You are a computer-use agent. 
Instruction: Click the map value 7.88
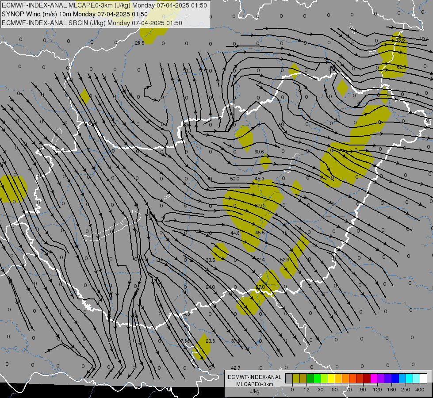click(x=185, y=341)
